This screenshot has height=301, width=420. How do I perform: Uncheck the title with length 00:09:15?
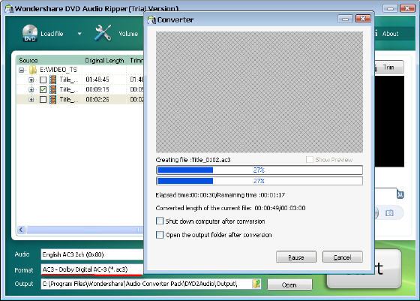click(x=43, y=90)
